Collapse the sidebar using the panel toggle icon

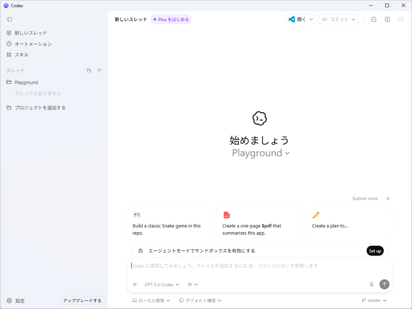click(9, 19)
